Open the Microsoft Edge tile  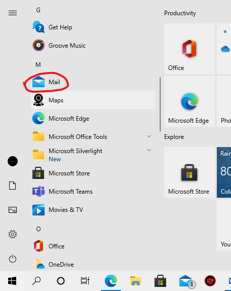[x=189, y=101]
